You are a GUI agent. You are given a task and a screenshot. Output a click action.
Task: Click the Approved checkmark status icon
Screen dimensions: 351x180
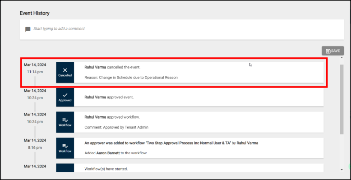(65, 97)
